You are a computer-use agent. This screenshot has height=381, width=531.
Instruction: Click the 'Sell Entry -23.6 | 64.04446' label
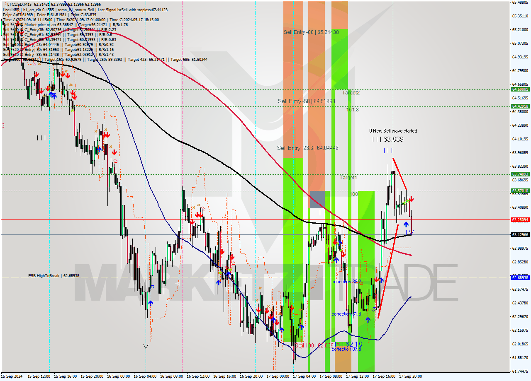[308, 148]
